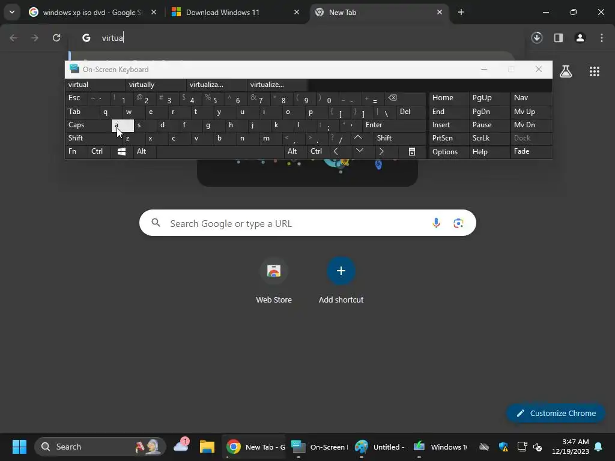This screenshot has width=615, height=461.
Task: Toggle the Fade key on On-Screen Keyboard
Action: click(x=531, y=151)
